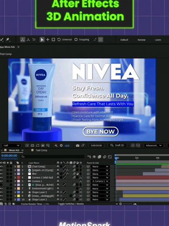
Task: Hide the Camera 1 Orbit Null layer eye
Action: [x=1, y=177]
